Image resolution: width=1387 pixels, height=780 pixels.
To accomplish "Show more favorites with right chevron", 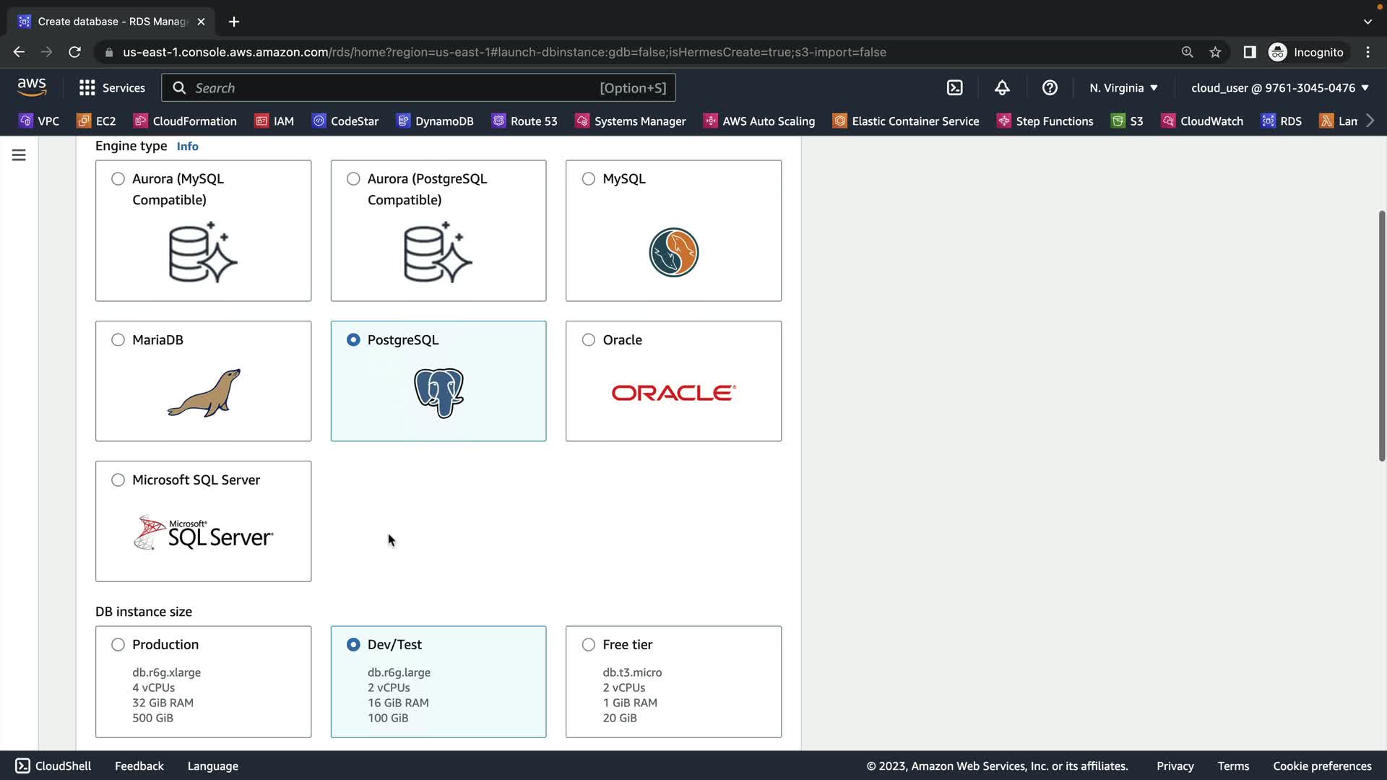I will (x=1370, y=121).
